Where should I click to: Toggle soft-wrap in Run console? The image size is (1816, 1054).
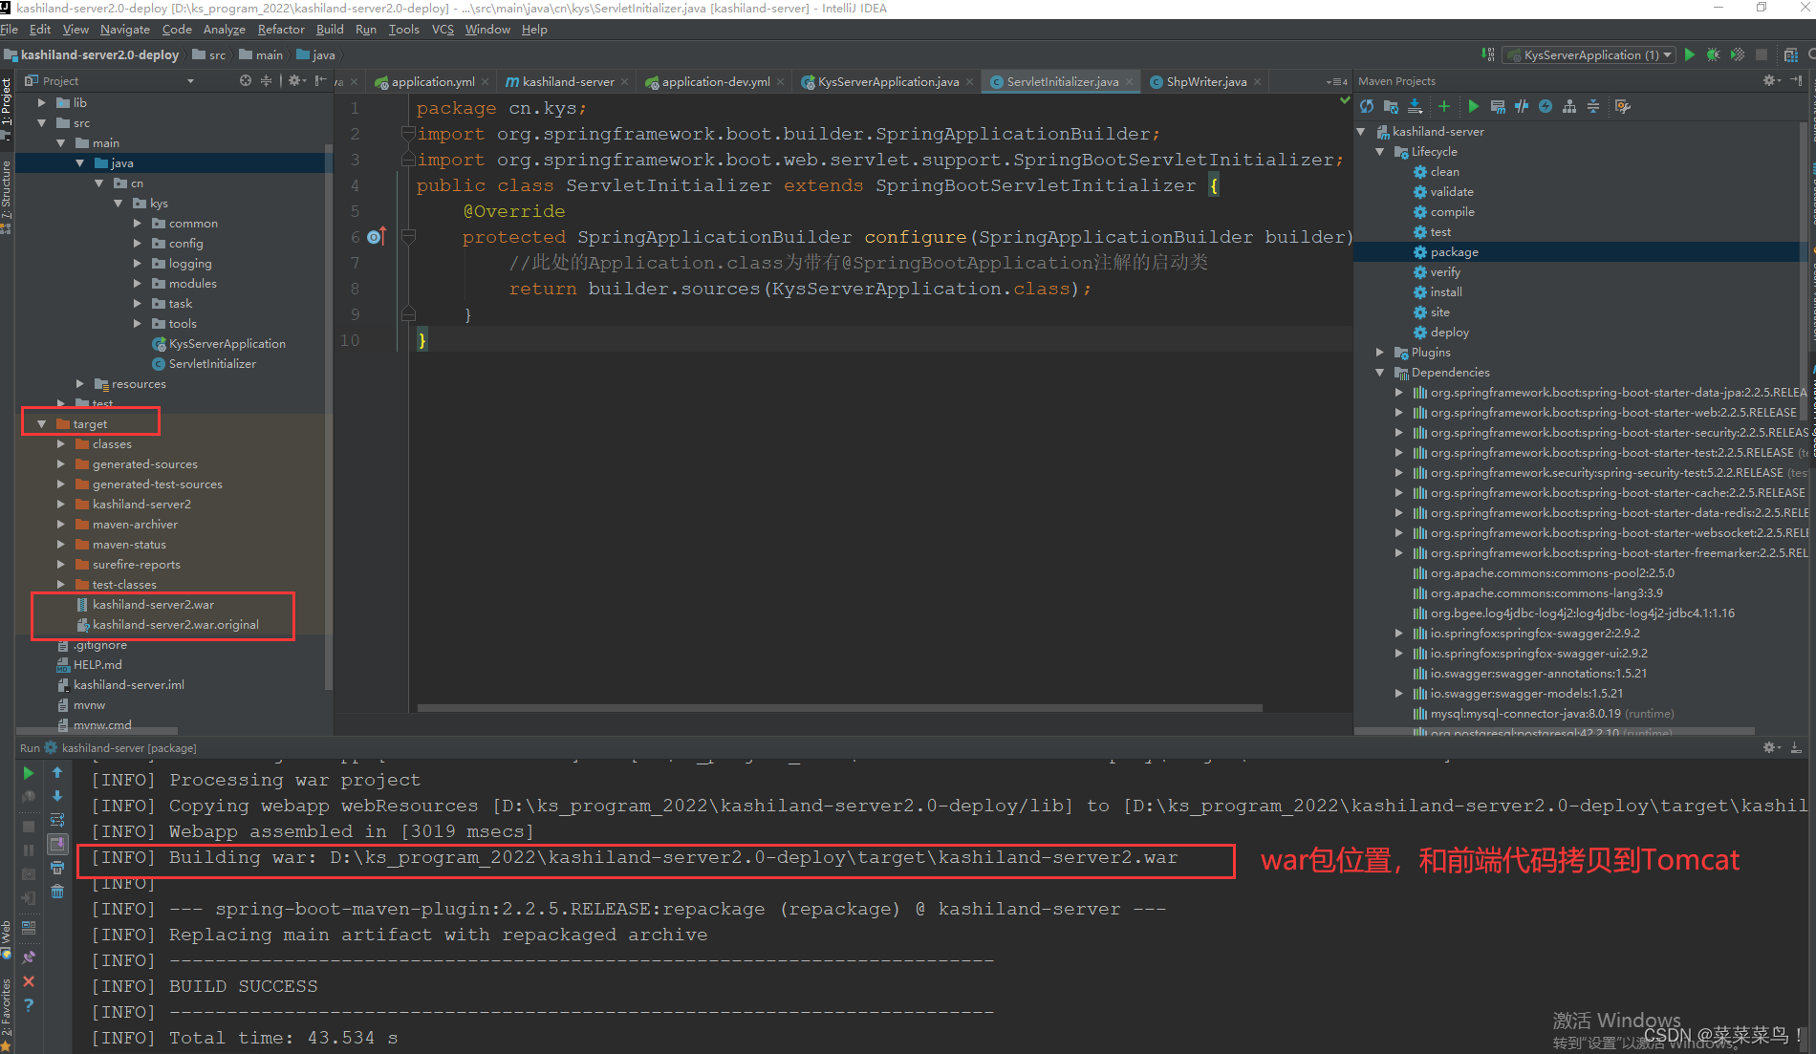point(57,821)
